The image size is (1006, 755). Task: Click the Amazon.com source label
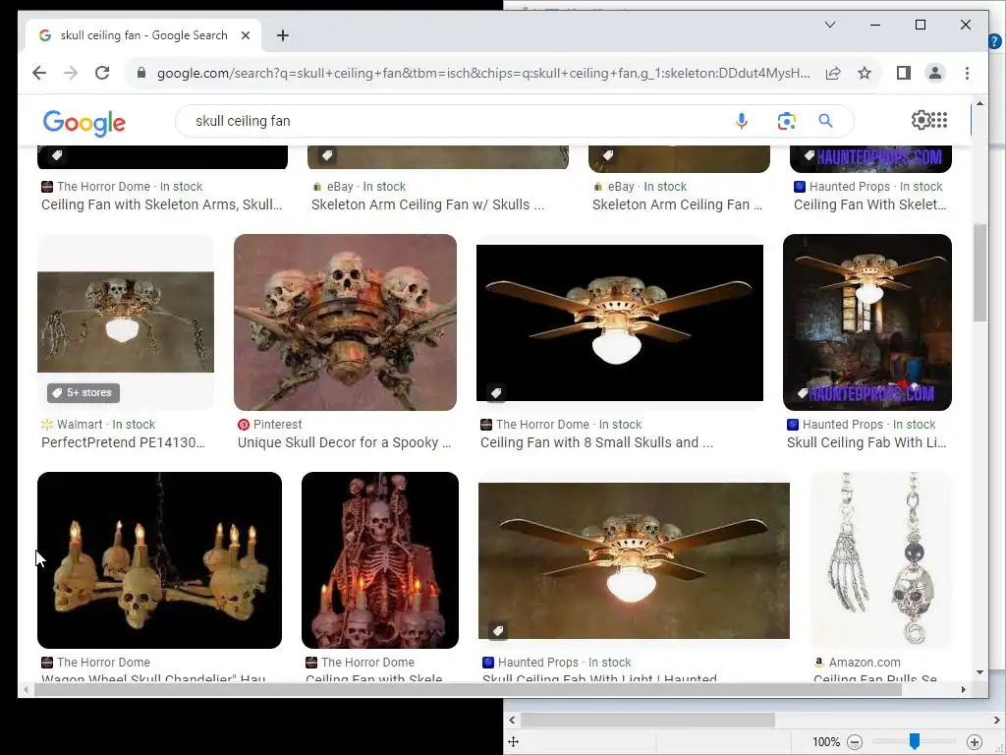[x=865, y=662]
